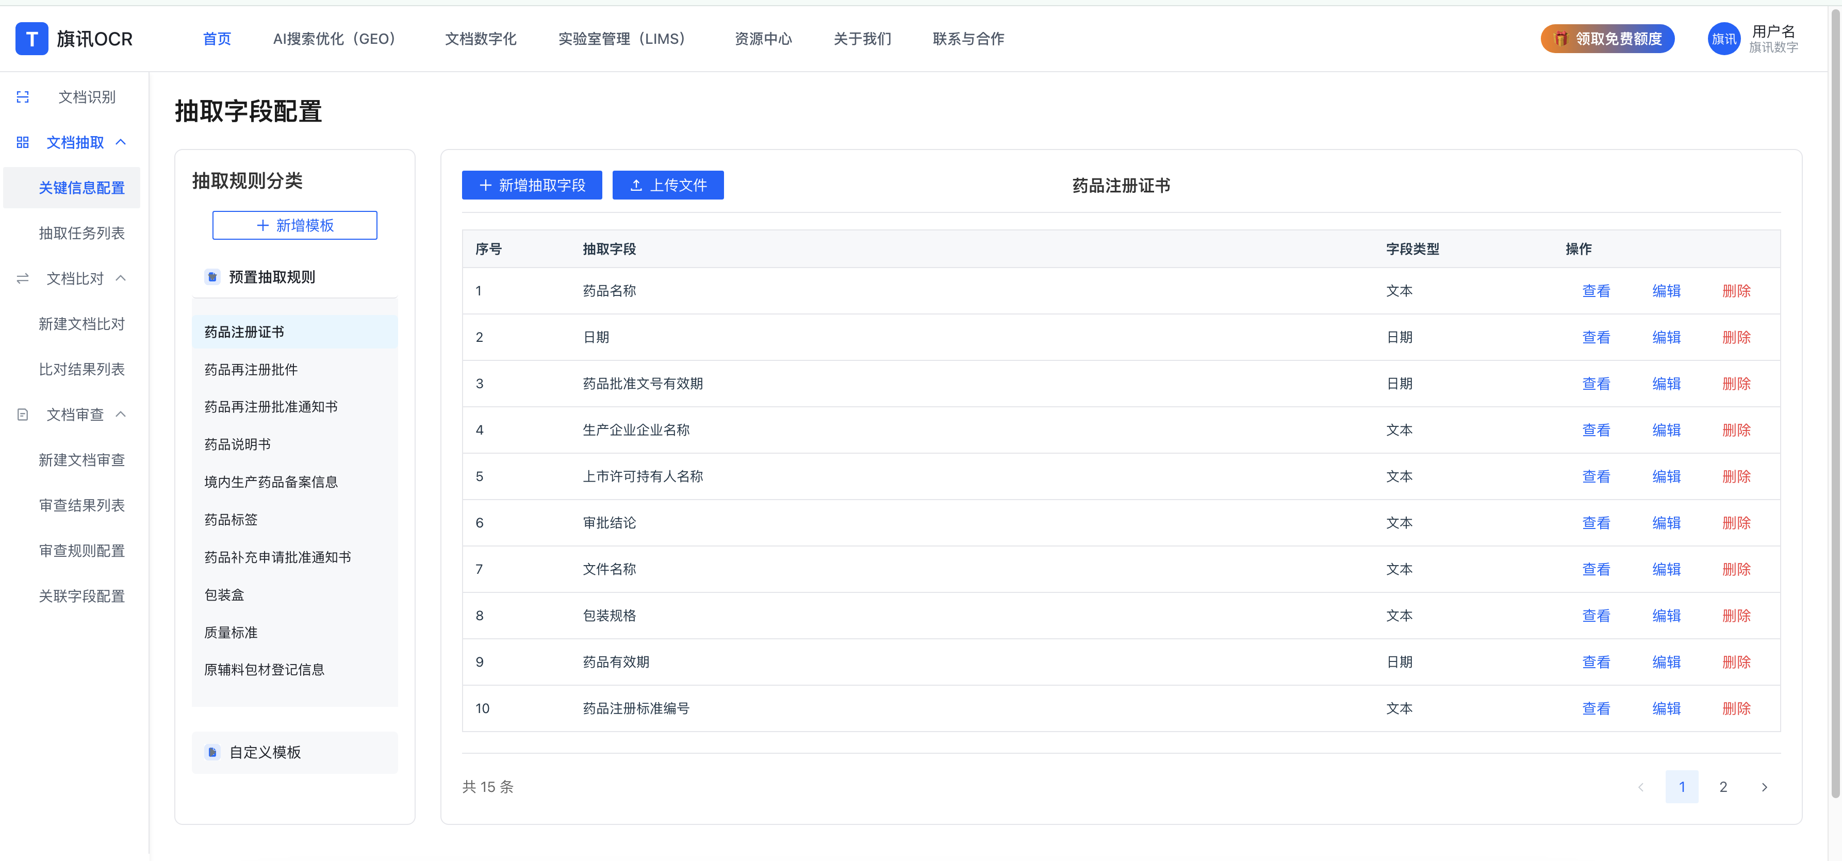Collapse the 文档比对 chevron
Viewport: 1842px width, 861px height.
121,278
